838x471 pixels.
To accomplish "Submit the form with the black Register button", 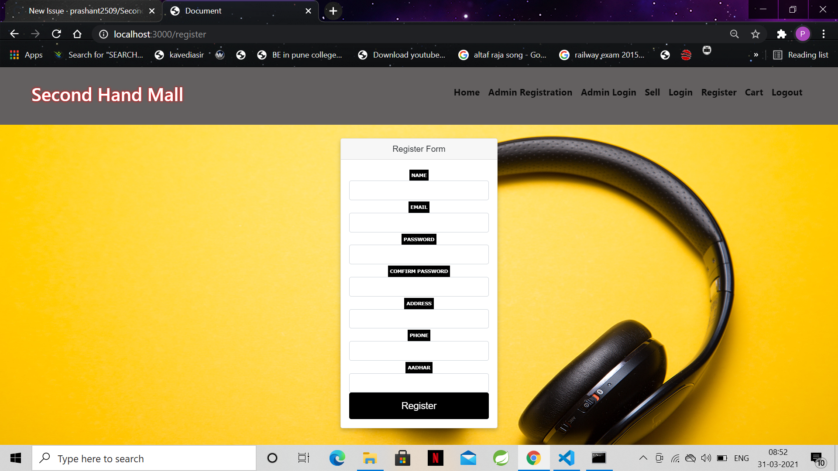I will (419, 406).
